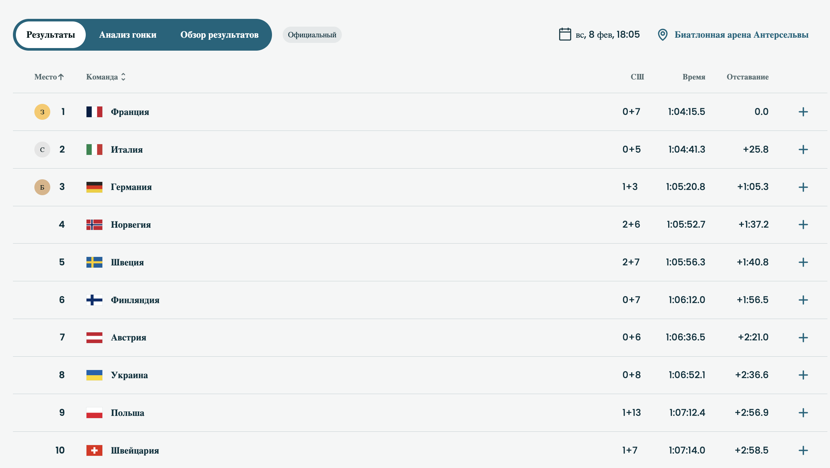Switch to the Анализ гонки tab
Image resolution: width=830 pixels, height=468 pixels.
[127, 35]
